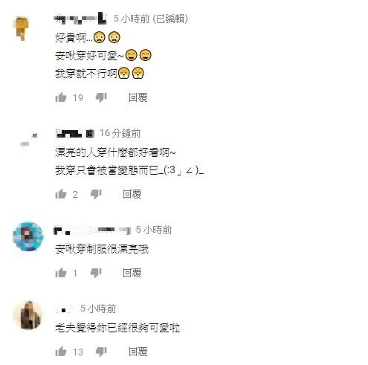The image size is (368, 365).
Task: Like the comment with 13 likes
Action: tap(61, 352)
